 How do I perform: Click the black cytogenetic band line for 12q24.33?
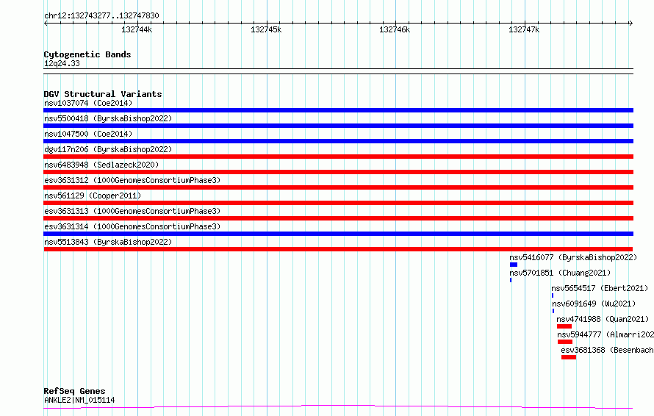click(338, 71)
